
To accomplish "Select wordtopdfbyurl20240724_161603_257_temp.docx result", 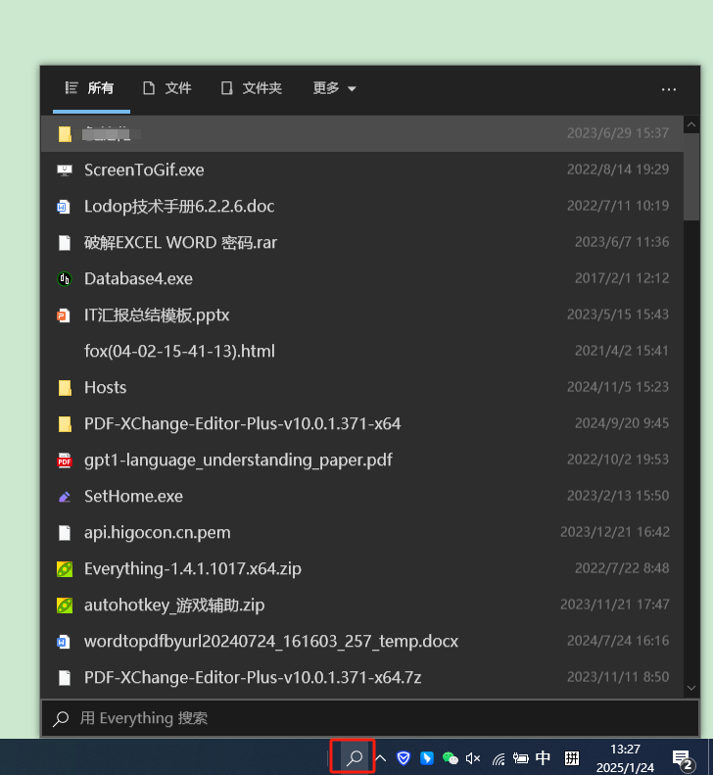I will 362,641.
